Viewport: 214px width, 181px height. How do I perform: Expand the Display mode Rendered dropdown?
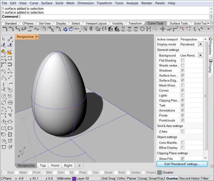click(x=201, y=44)
